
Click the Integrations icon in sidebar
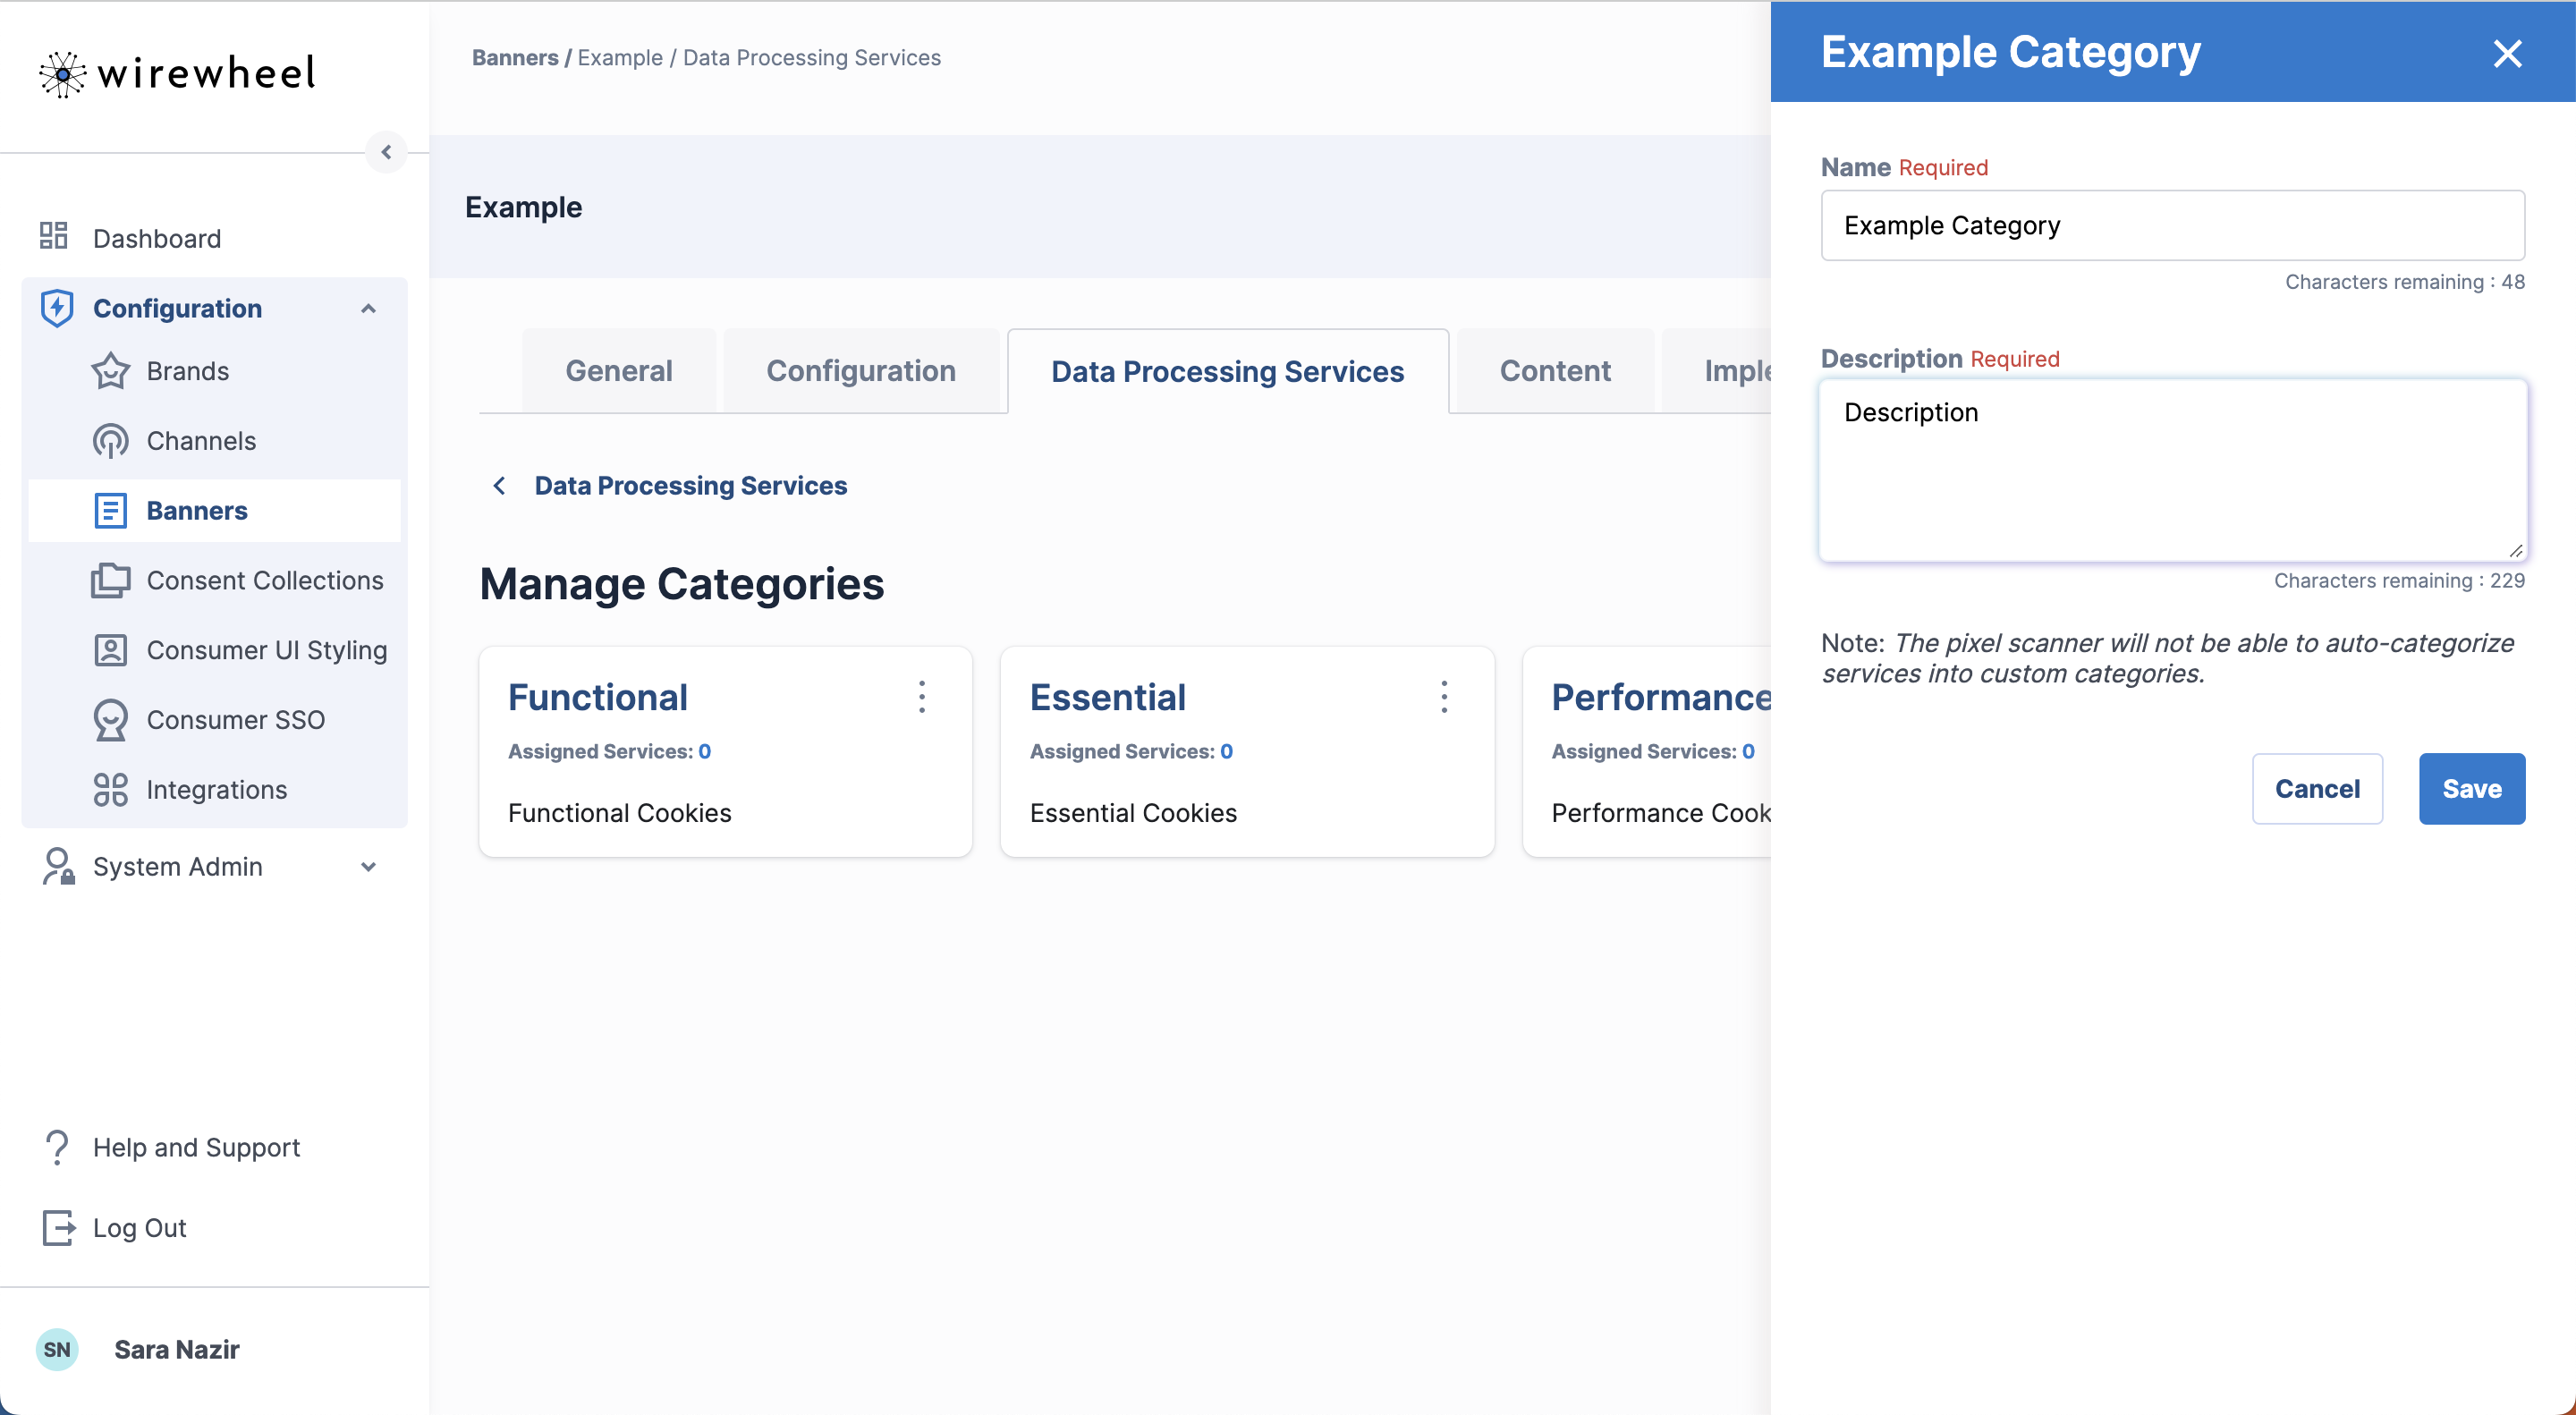(110, 790)
